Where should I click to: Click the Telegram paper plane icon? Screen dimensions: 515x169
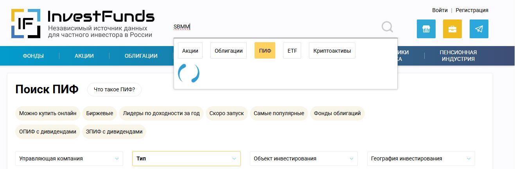click(x=479, y=29)
